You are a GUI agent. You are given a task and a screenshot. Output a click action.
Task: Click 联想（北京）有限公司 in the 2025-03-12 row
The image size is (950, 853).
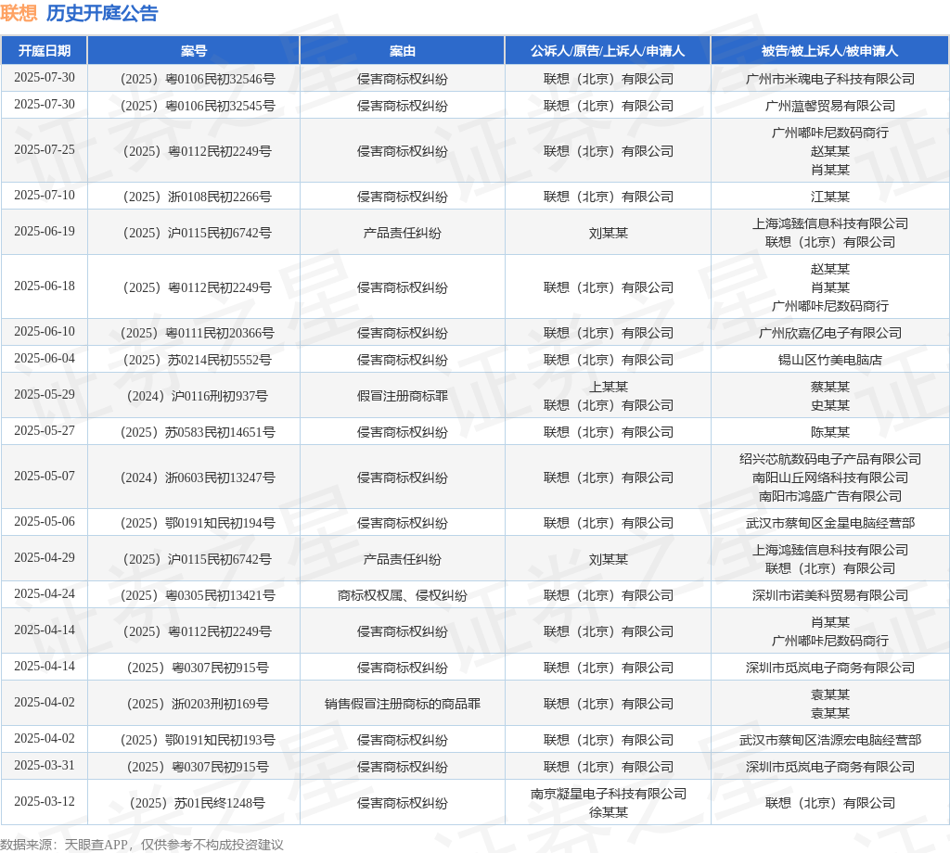tap(830, 803)
